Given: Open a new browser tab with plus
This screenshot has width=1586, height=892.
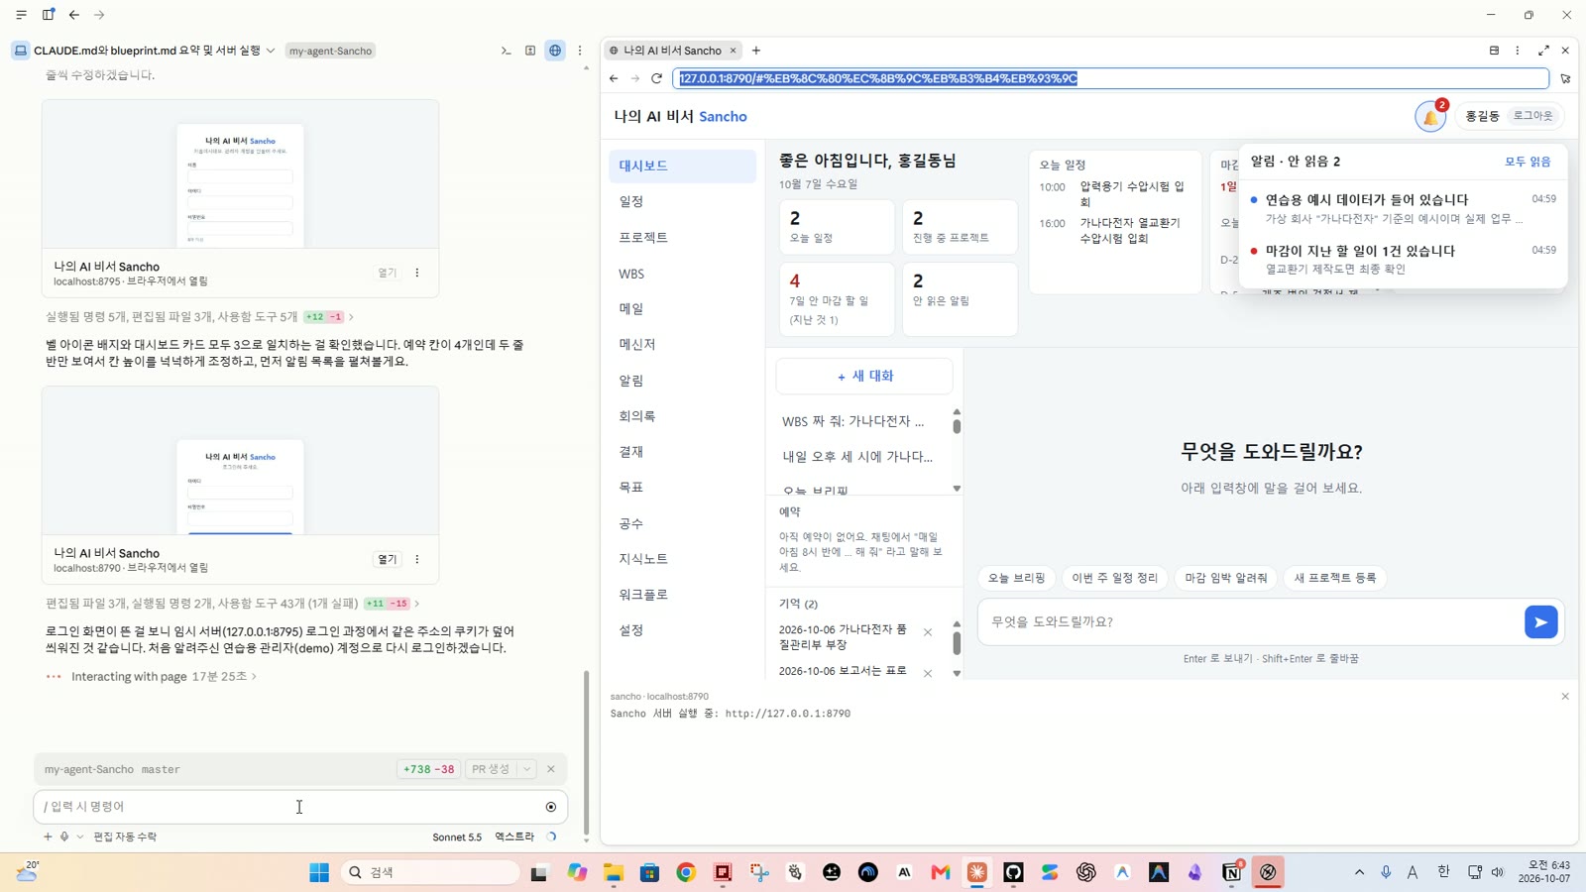Looking at the screenshot, I should [756, 51].
